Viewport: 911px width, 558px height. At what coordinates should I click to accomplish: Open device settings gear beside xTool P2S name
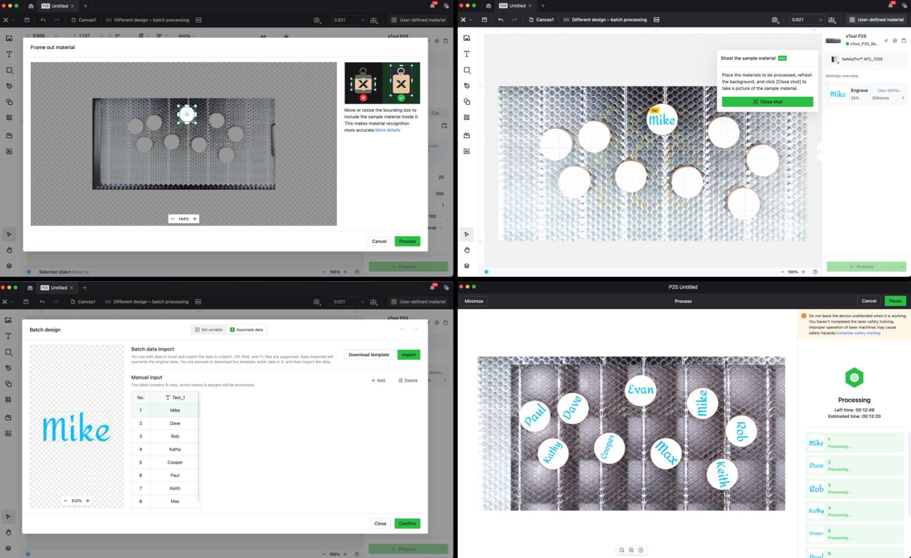click(x=894, y=40)
